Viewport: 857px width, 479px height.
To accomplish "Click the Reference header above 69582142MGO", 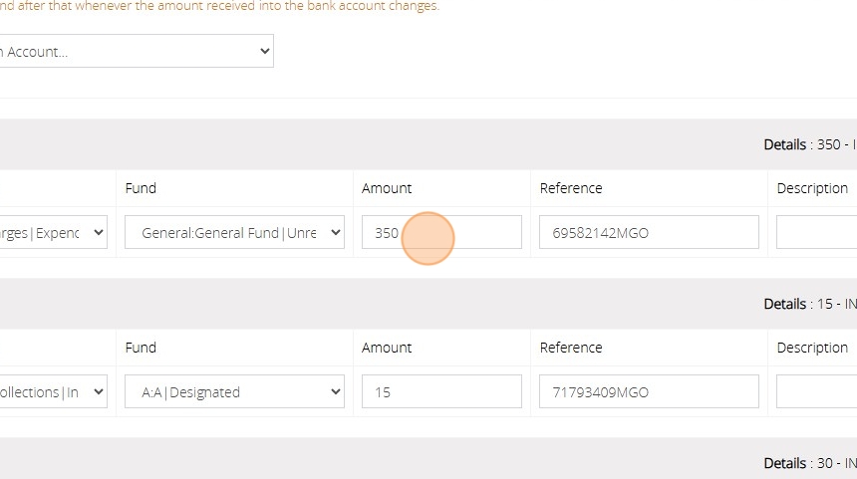I will coord(571,188).
